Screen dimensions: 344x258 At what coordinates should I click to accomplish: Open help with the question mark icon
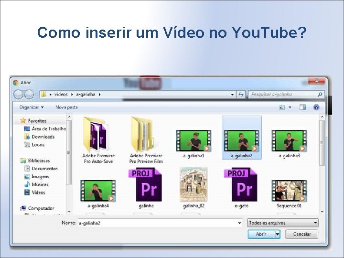pos(316,107)
